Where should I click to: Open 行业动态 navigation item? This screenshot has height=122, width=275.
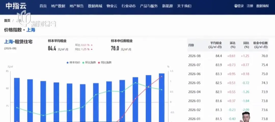129,6
